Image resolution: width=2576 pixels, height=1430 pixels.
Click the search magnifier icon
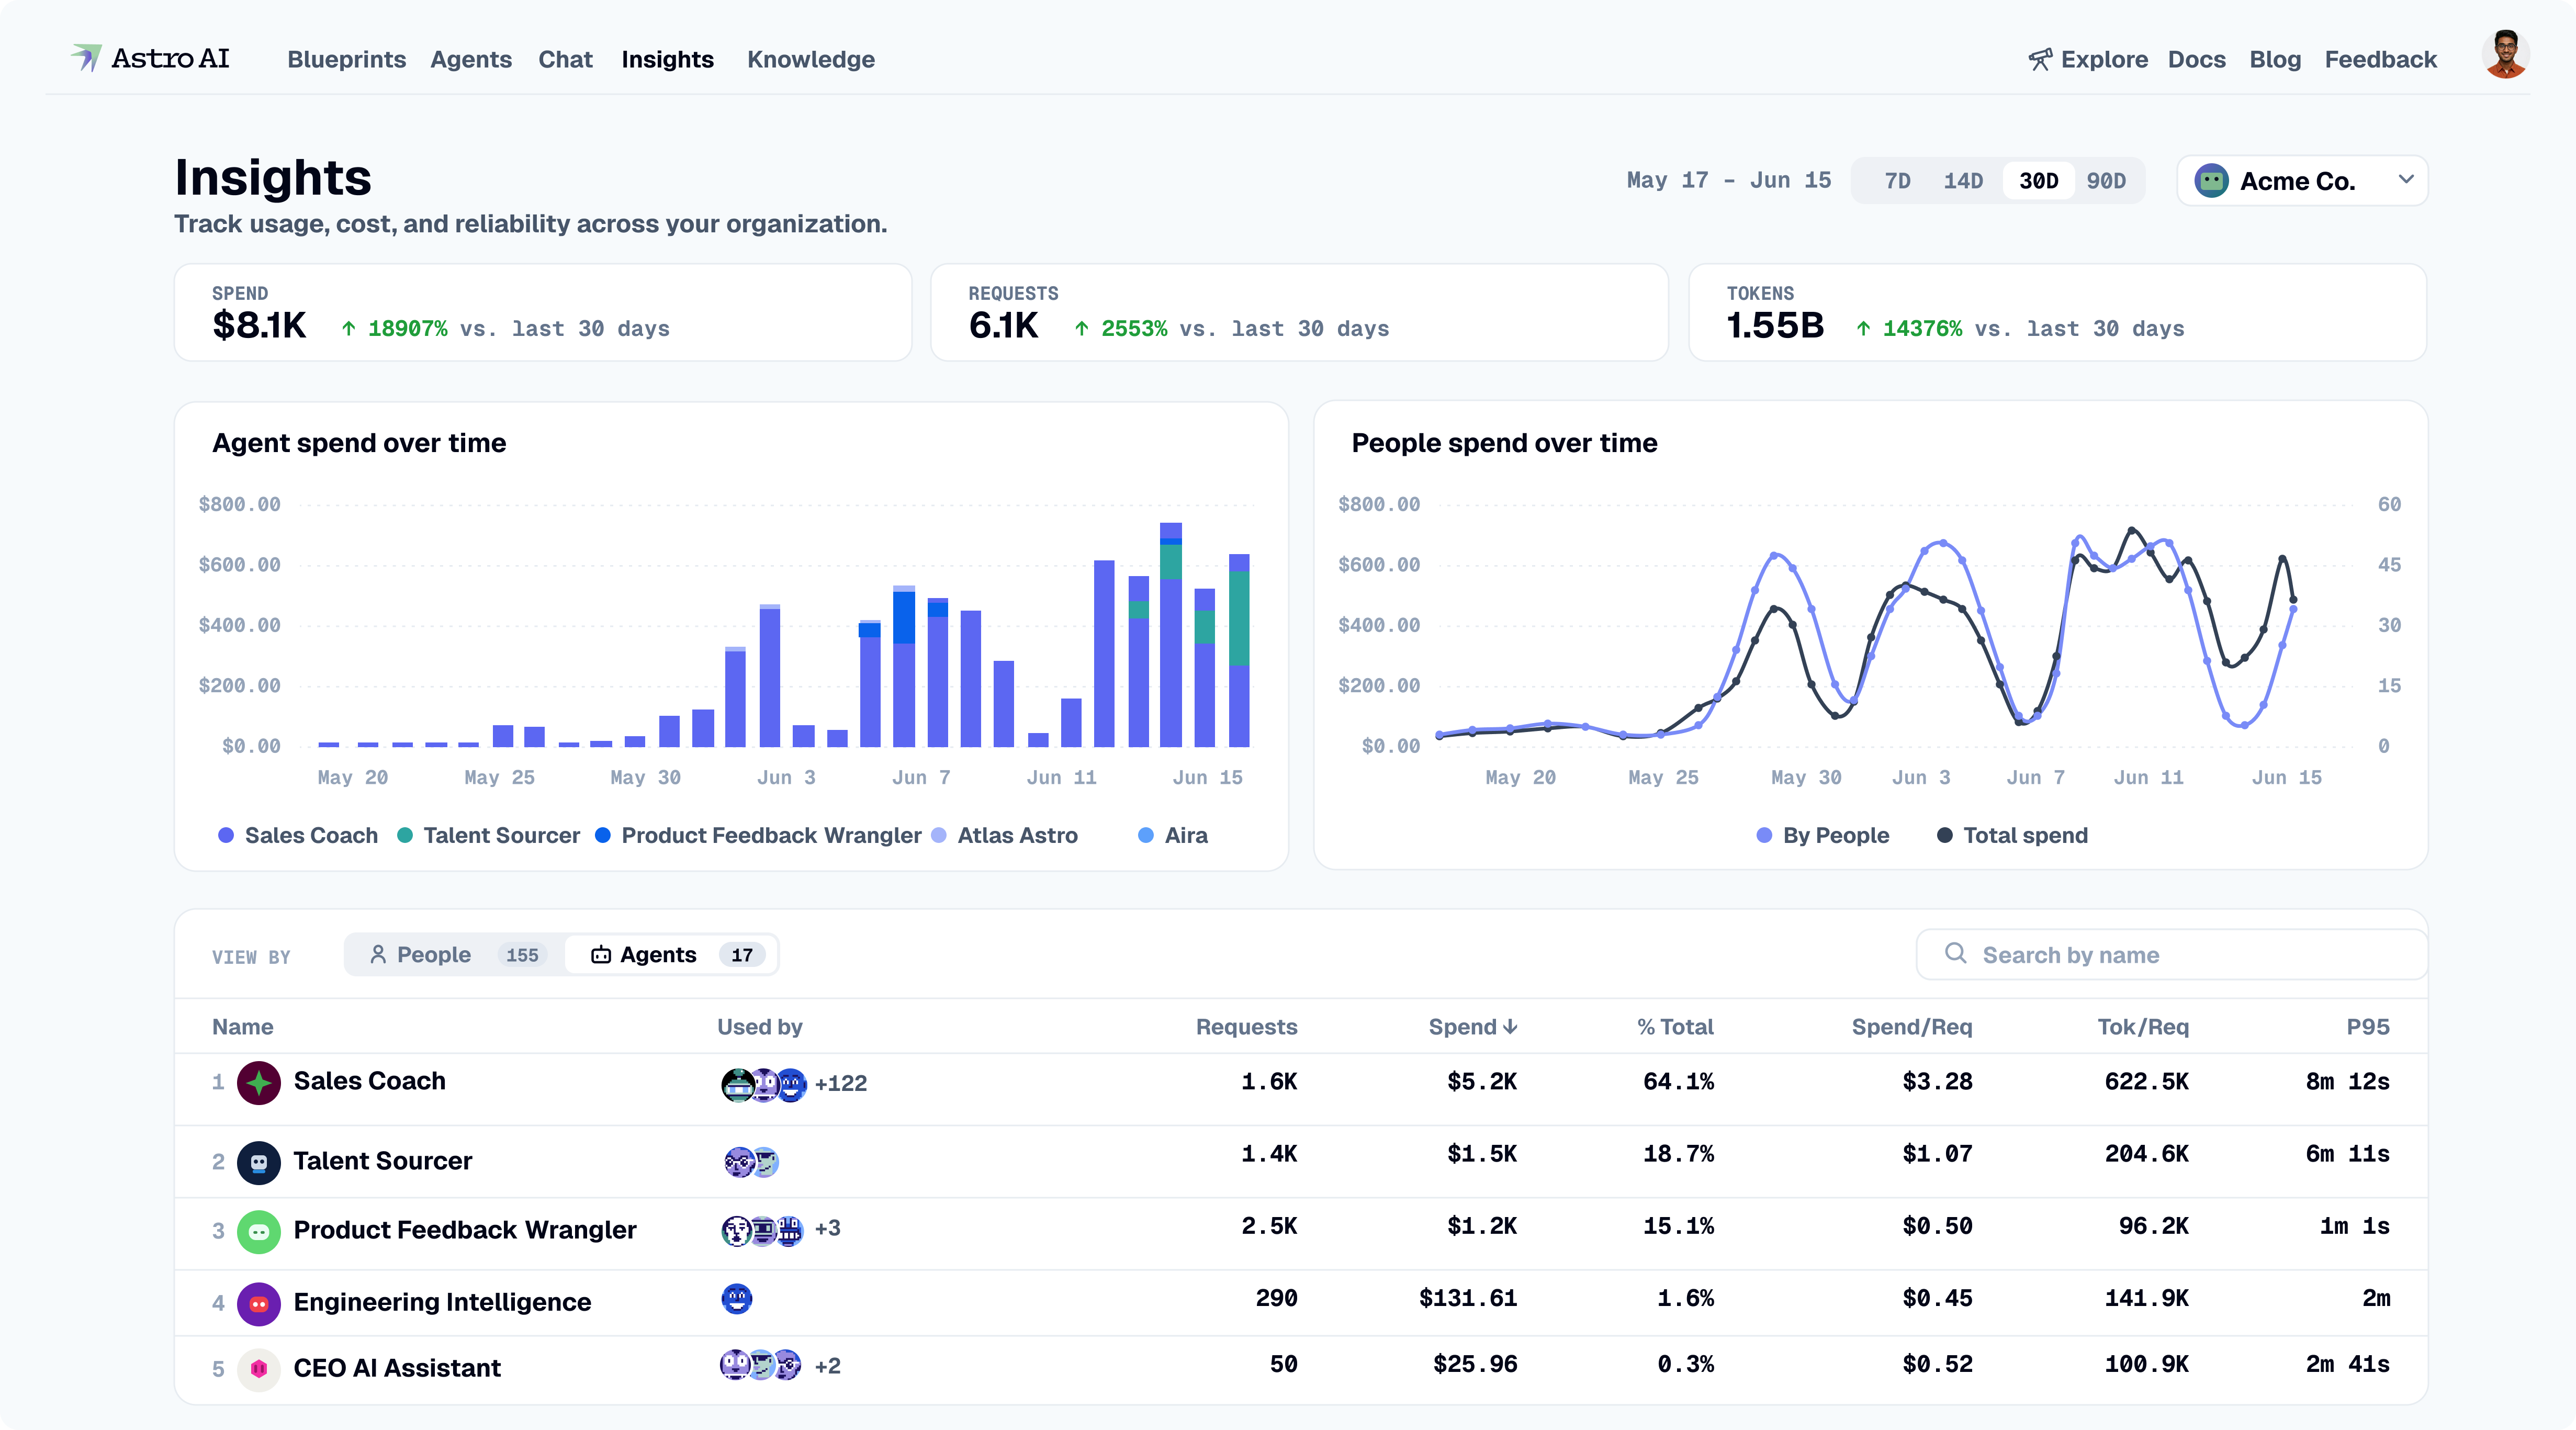1955,953
